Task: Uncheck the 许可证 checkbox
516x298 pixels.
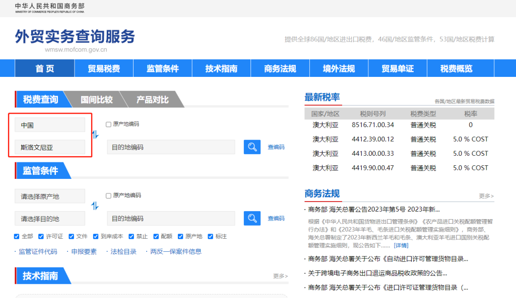Action: click(41, 236)
